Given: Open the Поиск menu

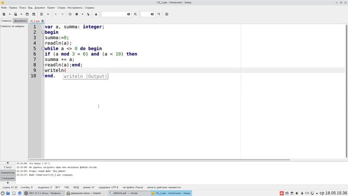Looking at the screenshot, I should pyautogui.click(x=22, y=8).
